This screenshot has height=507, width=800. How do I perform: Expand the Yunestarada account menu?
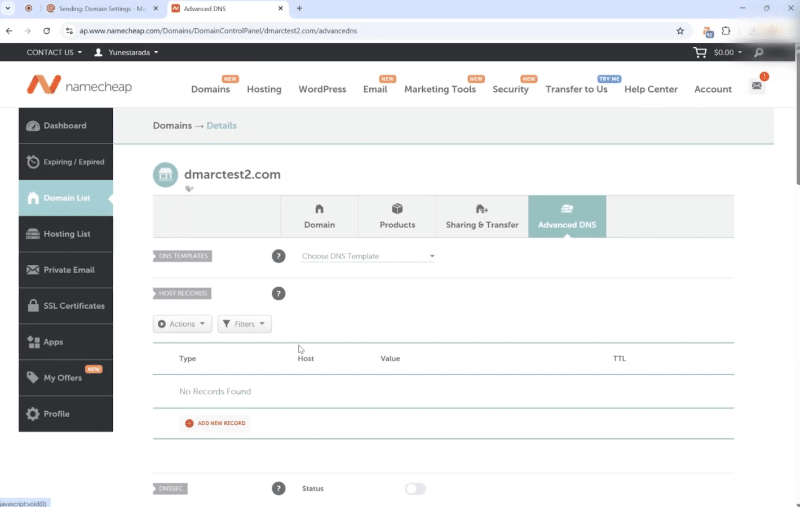tap(127, 52)
